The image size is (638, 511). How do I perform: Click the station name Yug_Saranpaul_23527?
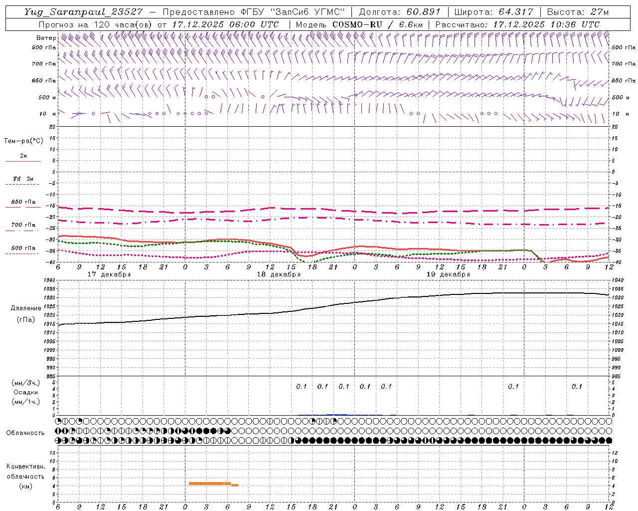tap(83, 12)
